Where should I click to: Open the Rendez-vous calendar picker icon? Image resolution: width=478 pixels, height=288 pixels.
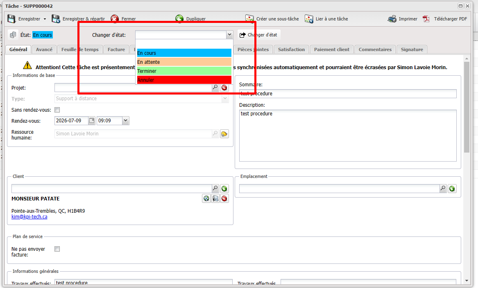coord(92,121)
